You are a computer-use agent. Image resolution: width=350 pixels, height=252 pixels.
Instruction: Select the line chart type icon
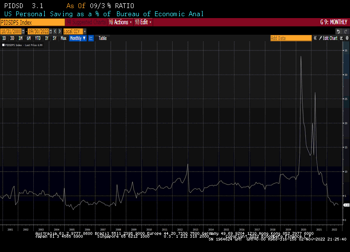91,38
